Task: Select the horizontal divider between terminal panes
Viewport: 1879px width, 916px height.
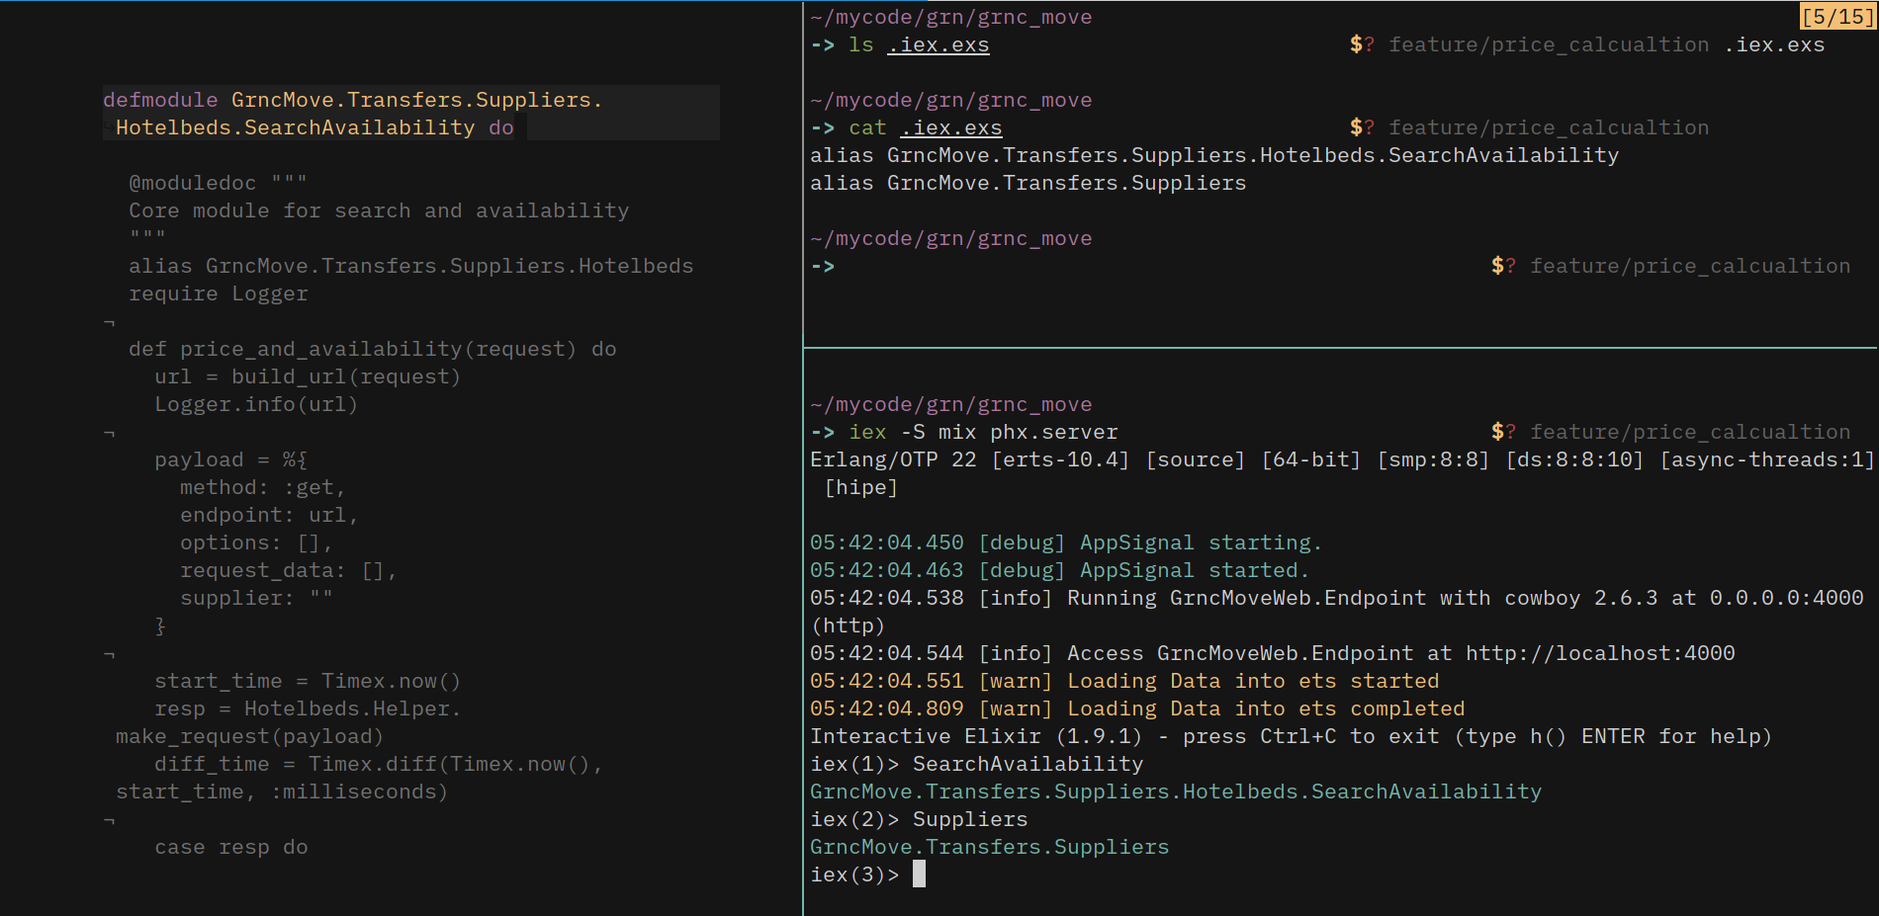Action: [x=1340, y=348]
